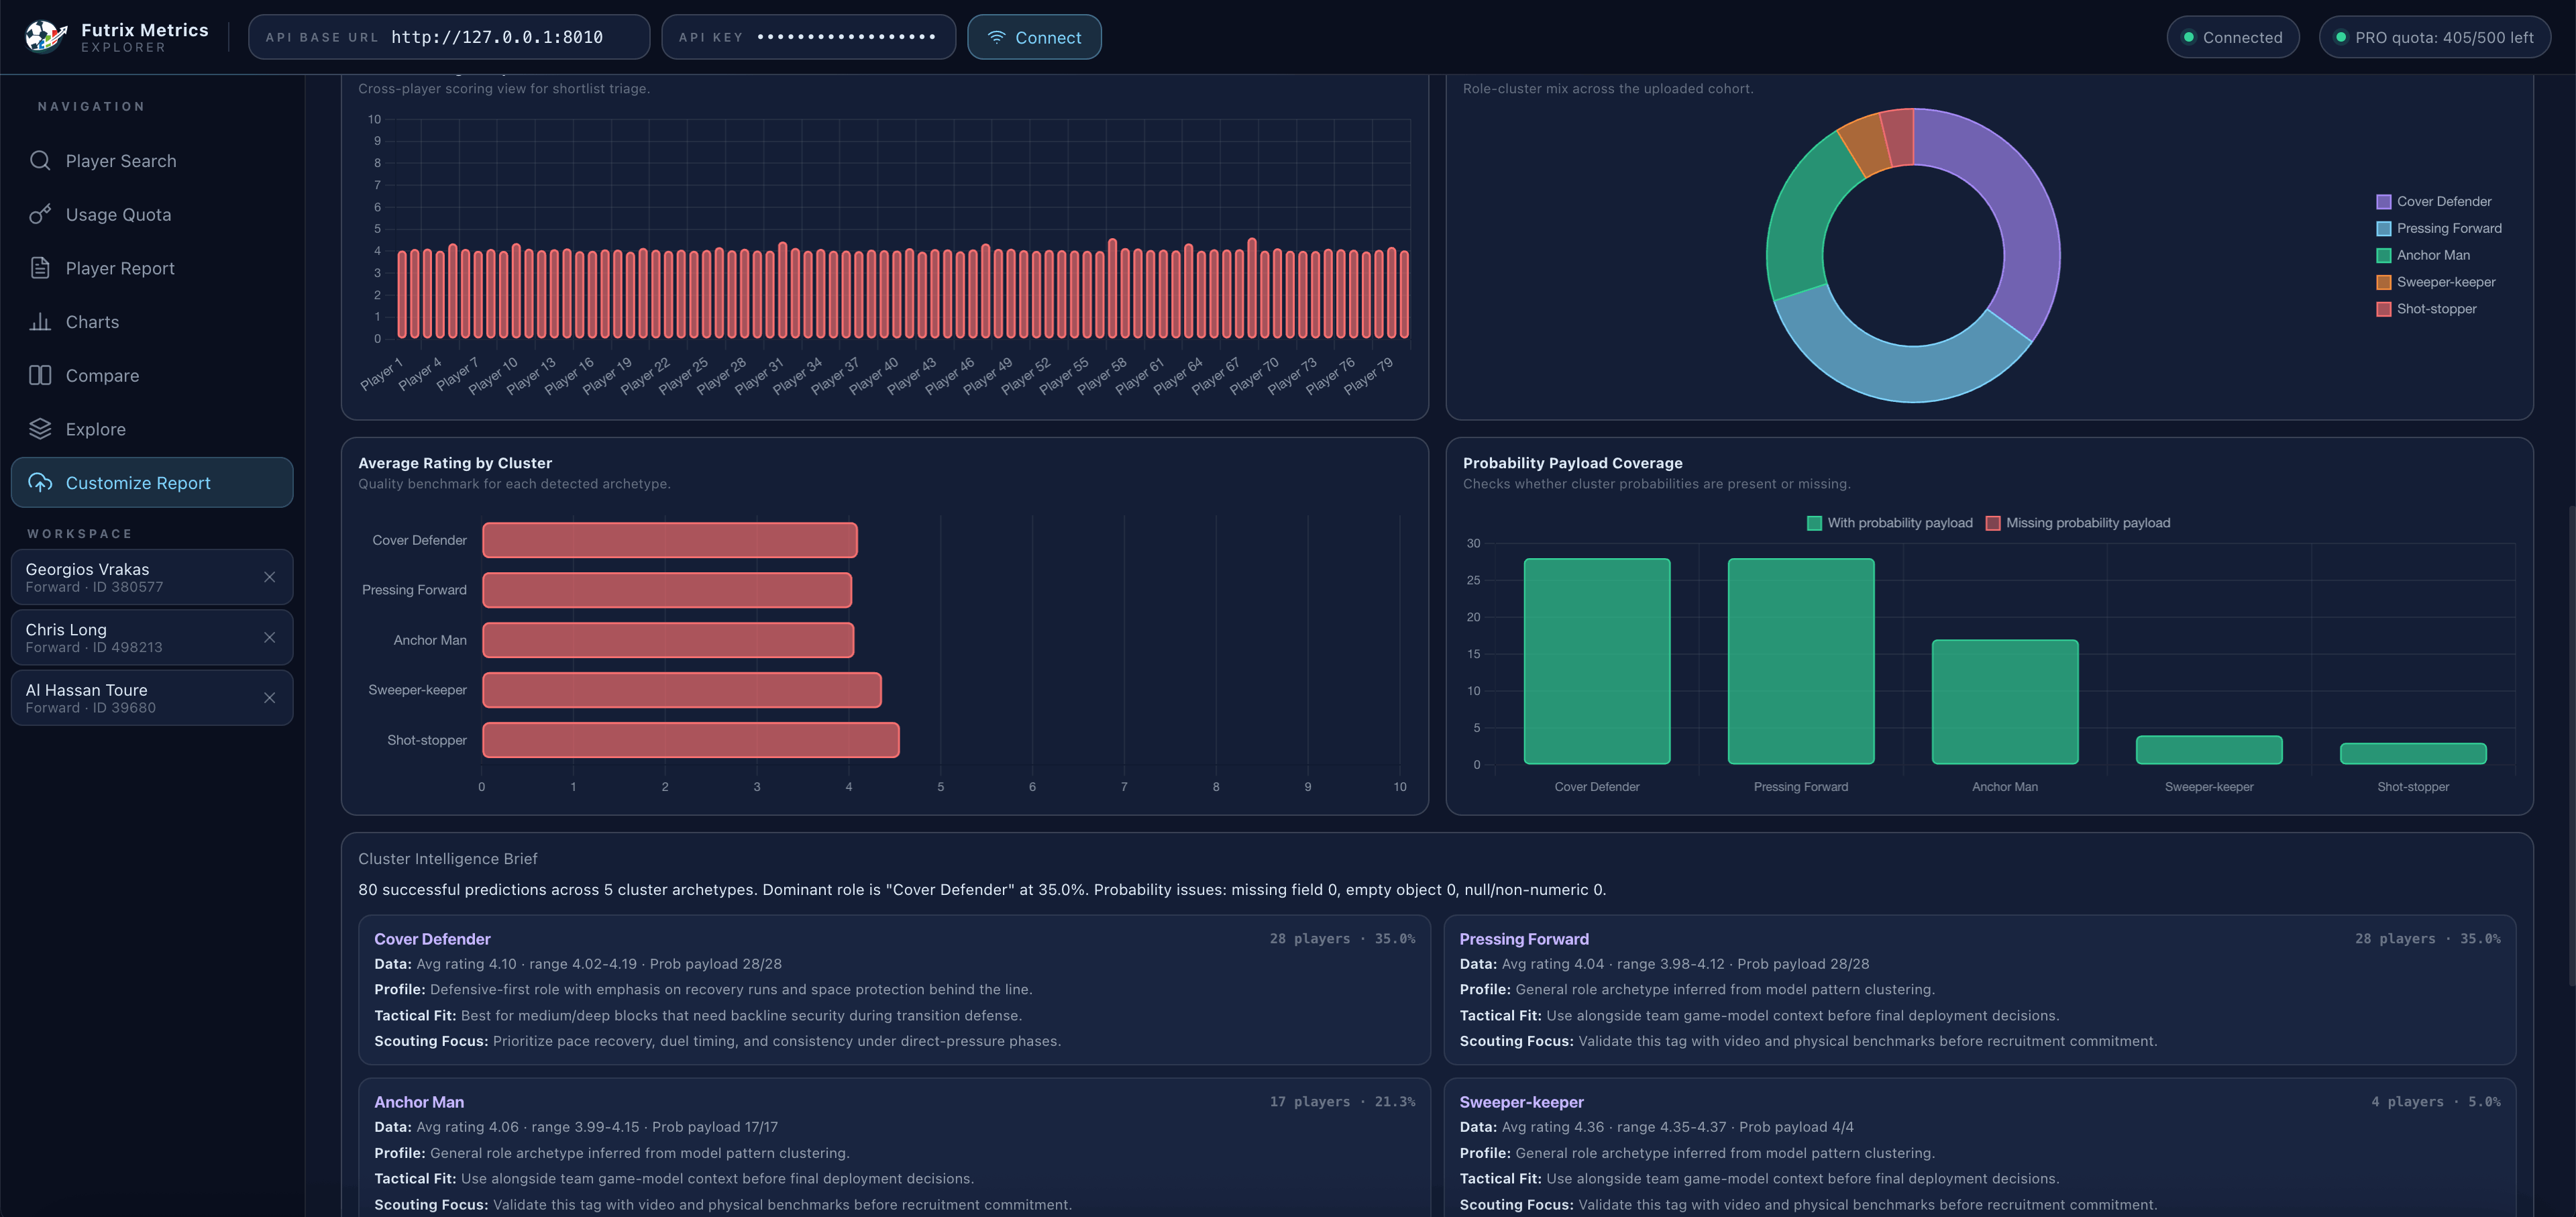Click the Customize Report upload-cloud icon
The width and height of the screenshot is (2576, 1217).
[x=40, y=482]
